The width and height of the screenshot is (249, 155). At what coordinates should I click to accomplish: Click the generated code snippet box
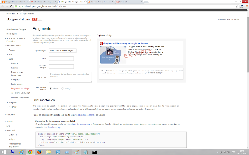(x=141, y=74)
